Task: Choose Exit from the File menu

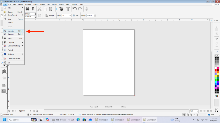Action: [x=13, y=63]
